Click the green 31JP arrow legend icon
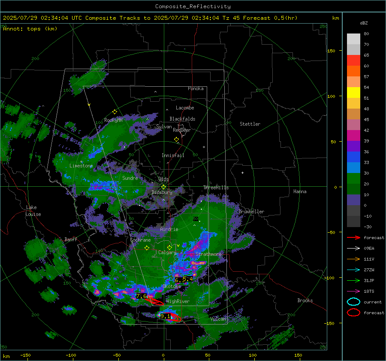 pos(353,280)
